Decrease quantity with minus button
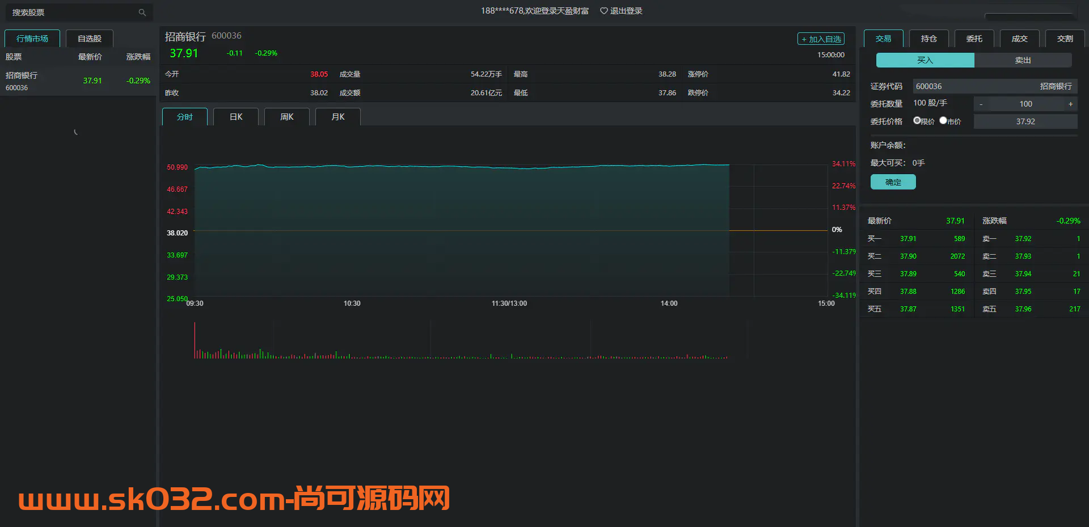The height and width of the screenshot is (527, 1089). (981, 104)
